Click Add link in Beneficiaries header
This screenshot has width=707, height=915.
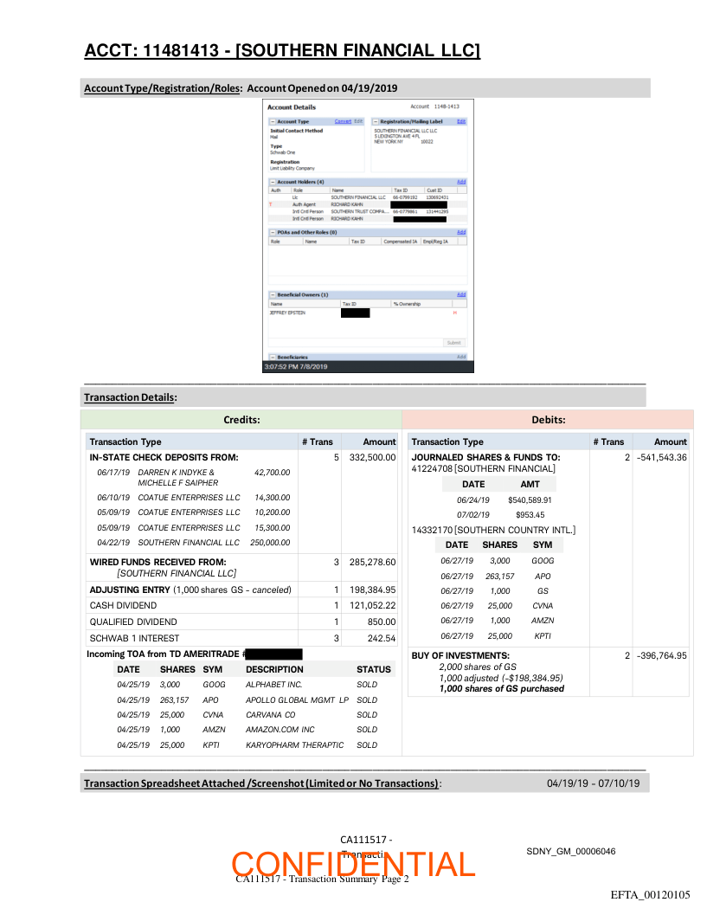click(461, 357)
